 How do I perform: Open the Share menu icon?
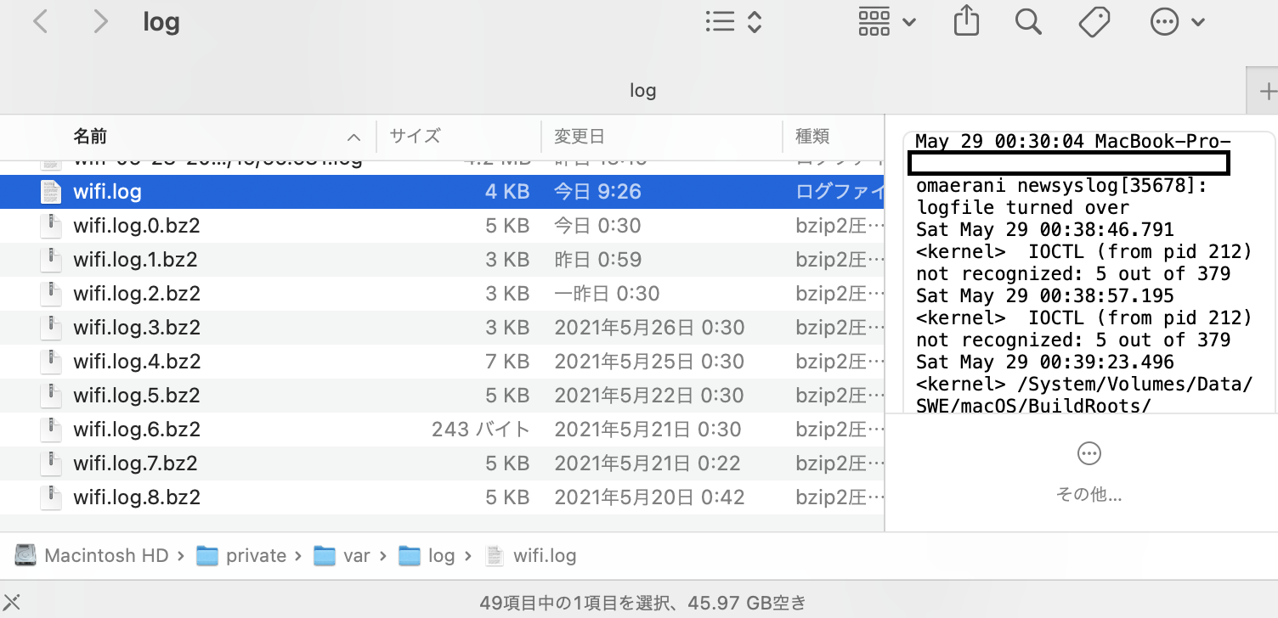click(x=966, y=22)
